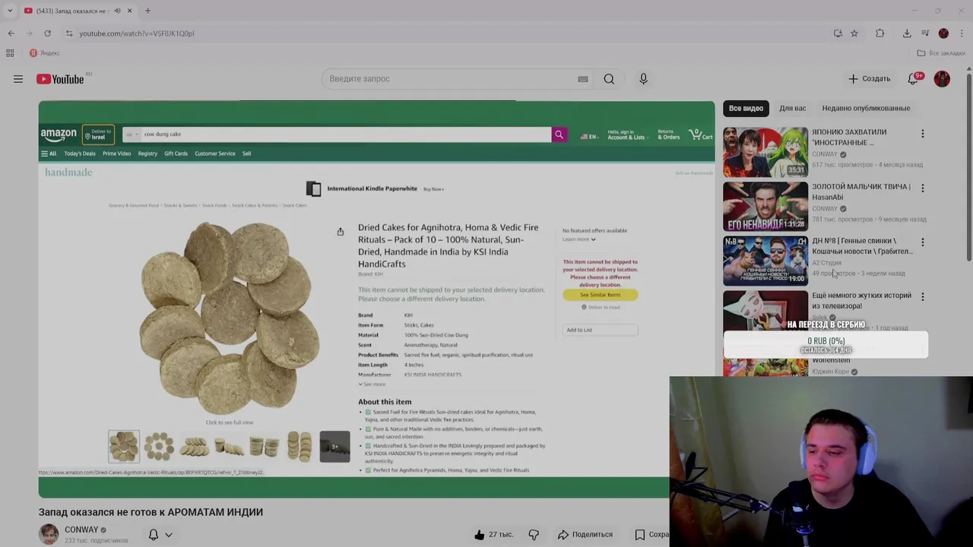This screenshot has width=973, height=547.
Task: Open the ЯПОНИЮ ЗАХВАТИЛИ ИНОСТРАННЫЕ video title
Action: click(x=849, y=137)
